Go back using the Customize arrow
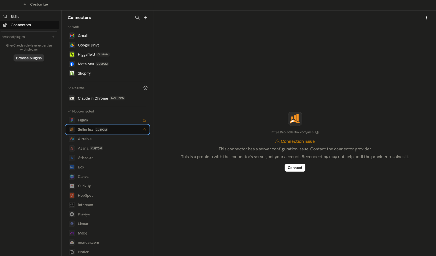The width and height of the screenshot is (436, 256). [x=25, y=4]
